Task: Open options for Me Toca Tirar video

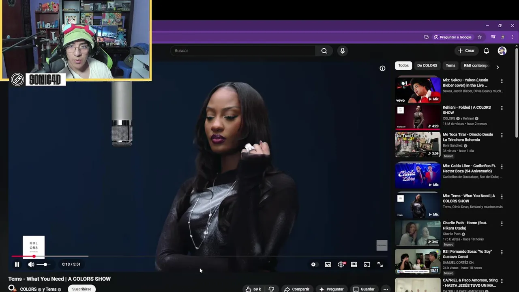Action: point(502,135)
